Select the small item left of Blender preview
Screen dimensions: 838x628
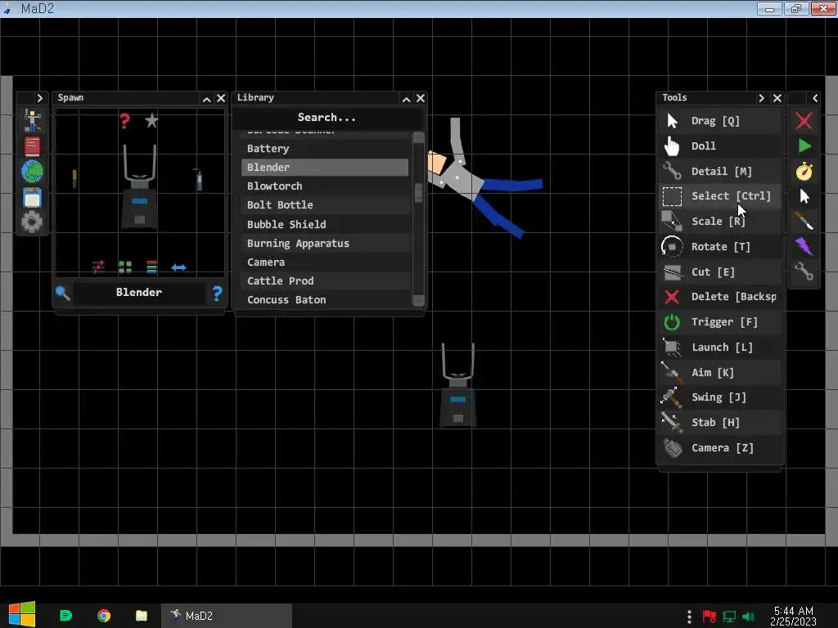74,178
